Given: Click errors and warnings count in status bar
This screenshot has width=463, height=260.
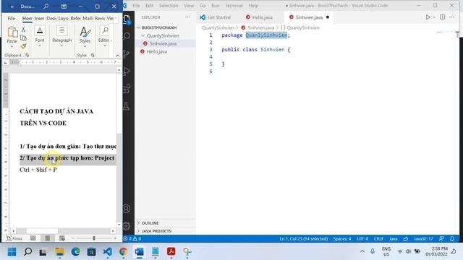Looking at the screenshot, I should [132, 238].
